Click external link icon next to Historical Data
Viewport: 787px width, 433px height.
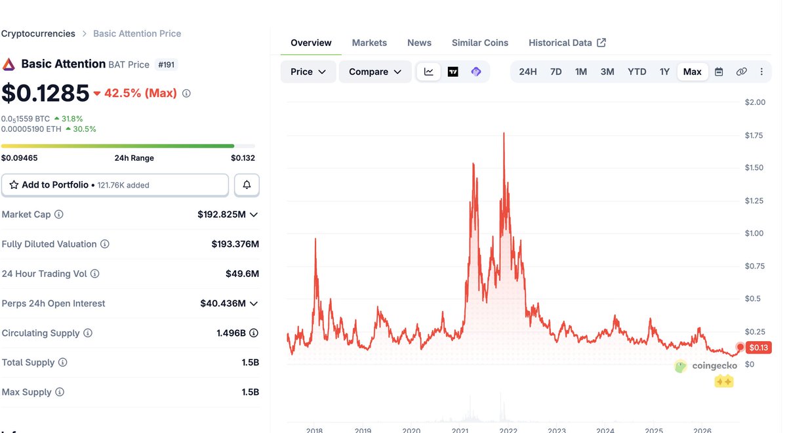[601, 43]
